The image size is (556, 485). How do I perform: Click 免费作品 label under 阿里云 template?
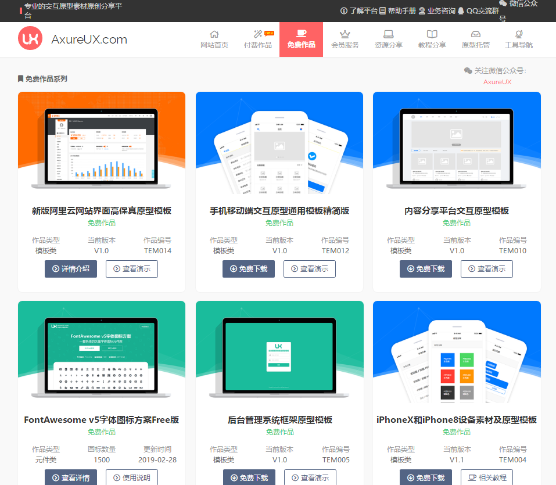pos(102,223)
